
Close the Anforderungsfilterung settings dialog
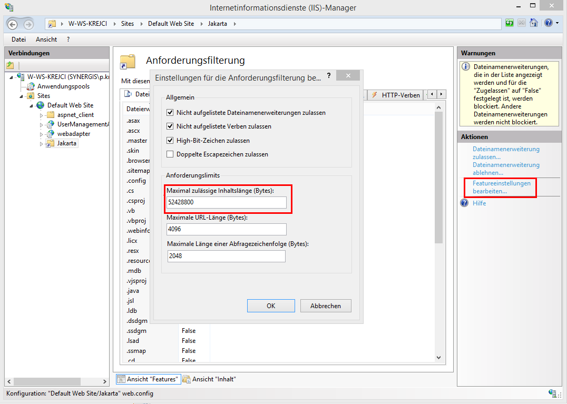coord(348,75)
